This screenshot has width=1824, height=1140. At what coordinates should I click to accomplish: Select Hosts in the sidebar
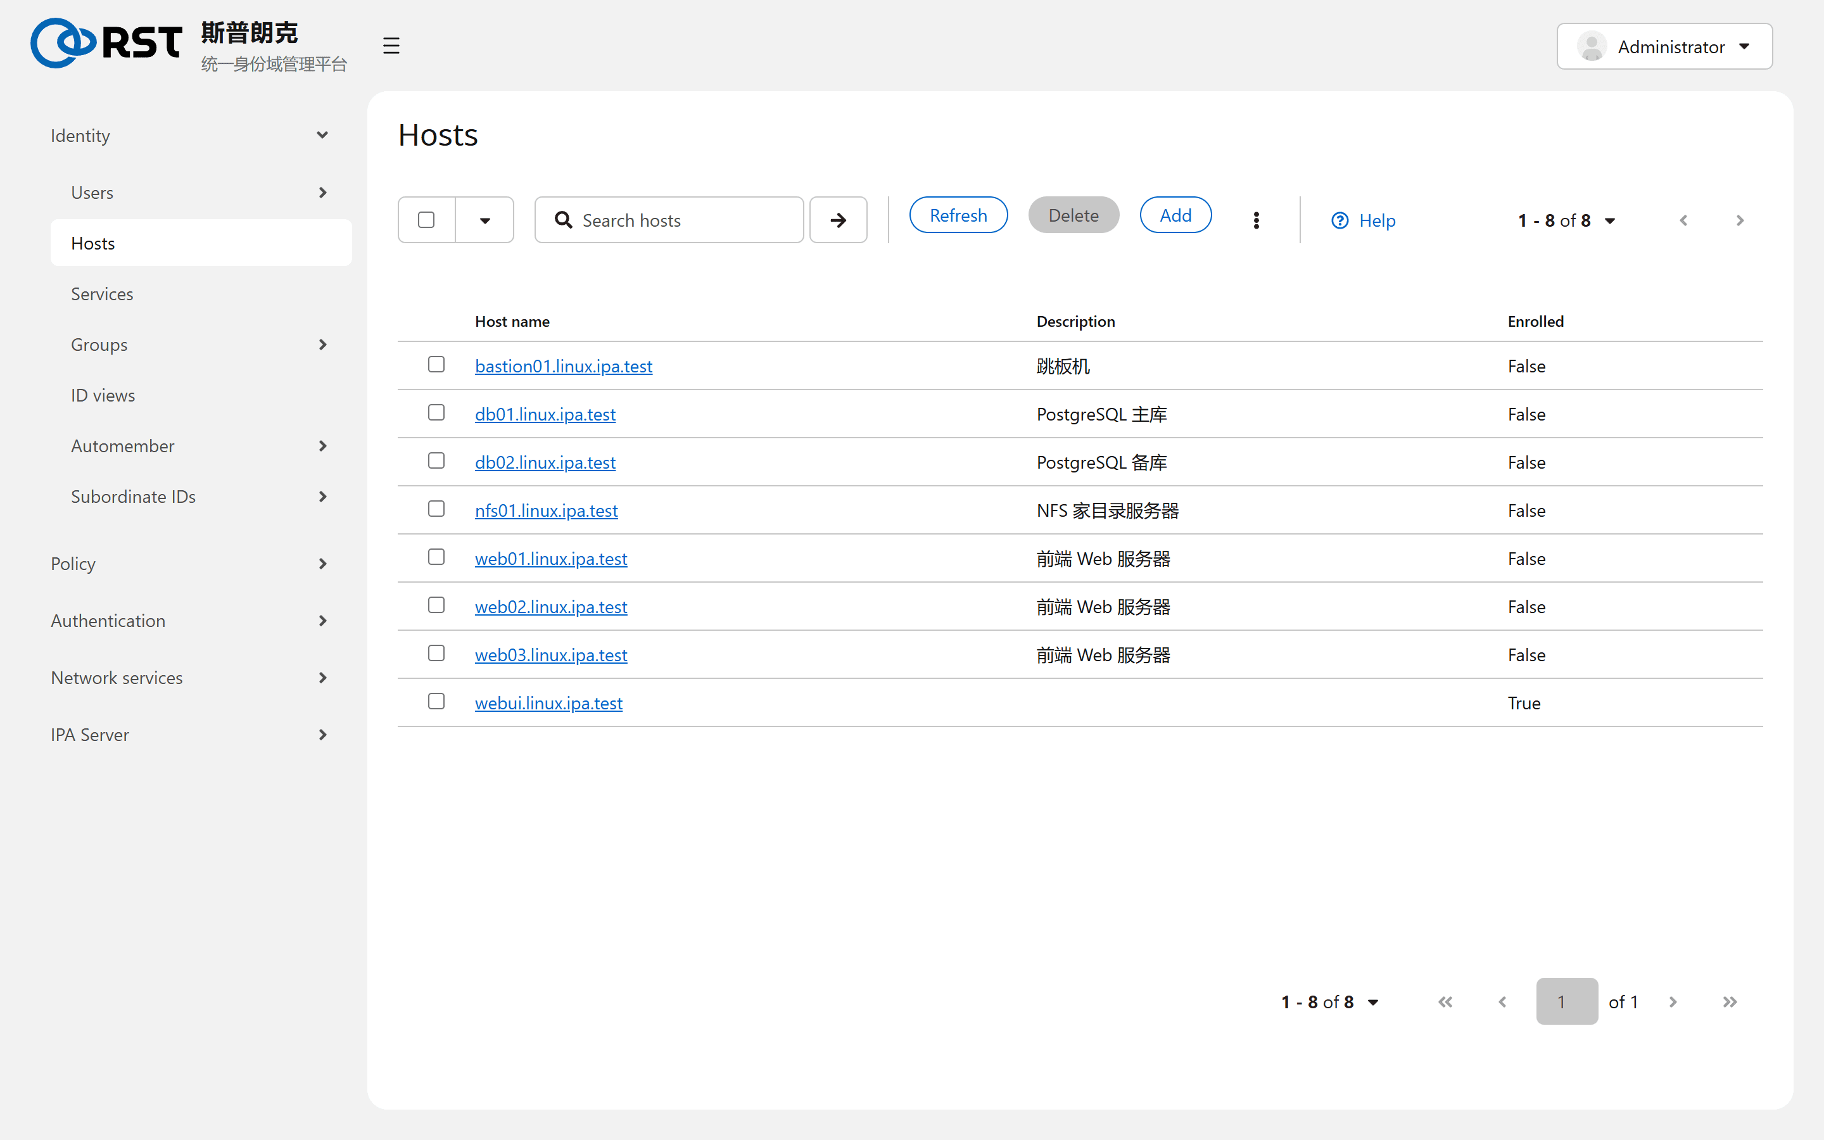pos(201,243)
